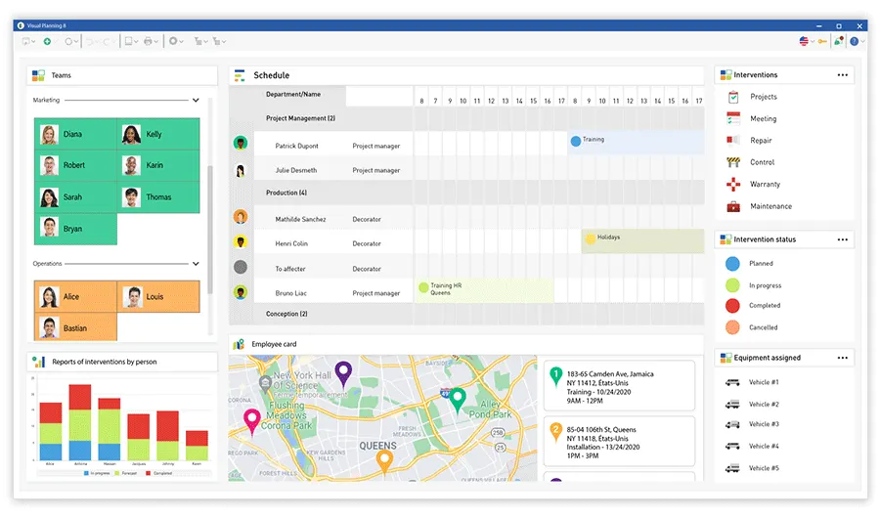Open Interventions panel three-dot menu
Viewport: 880px width, 518px height.
click(x=842, y=75)
